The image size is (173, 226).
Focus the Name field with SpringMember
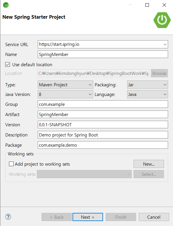[x=103, y=54]
